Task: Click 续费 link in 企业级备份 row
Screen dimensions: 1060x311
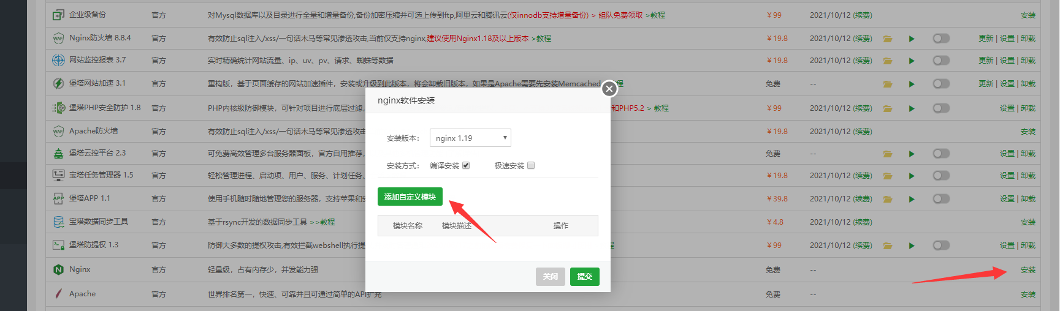Action: tap(863, 15)
